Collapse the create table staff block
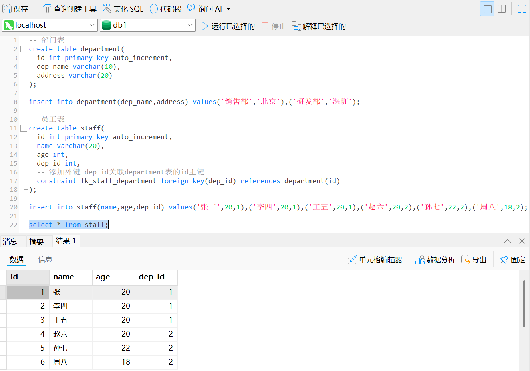The image size is (530, 371). 24,128
